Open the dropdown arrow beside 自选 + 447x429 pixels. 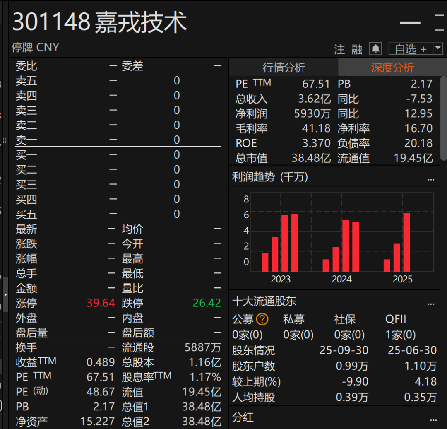pyautogui.click(x=438, y=48)
